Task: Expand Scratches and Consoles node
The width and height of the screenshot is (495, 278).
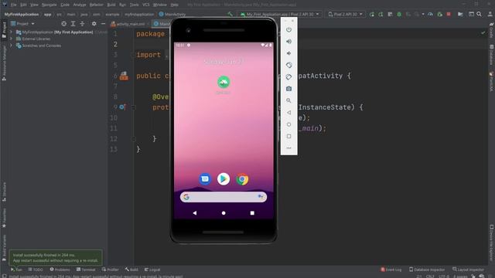Action: (x=11, y=46)
